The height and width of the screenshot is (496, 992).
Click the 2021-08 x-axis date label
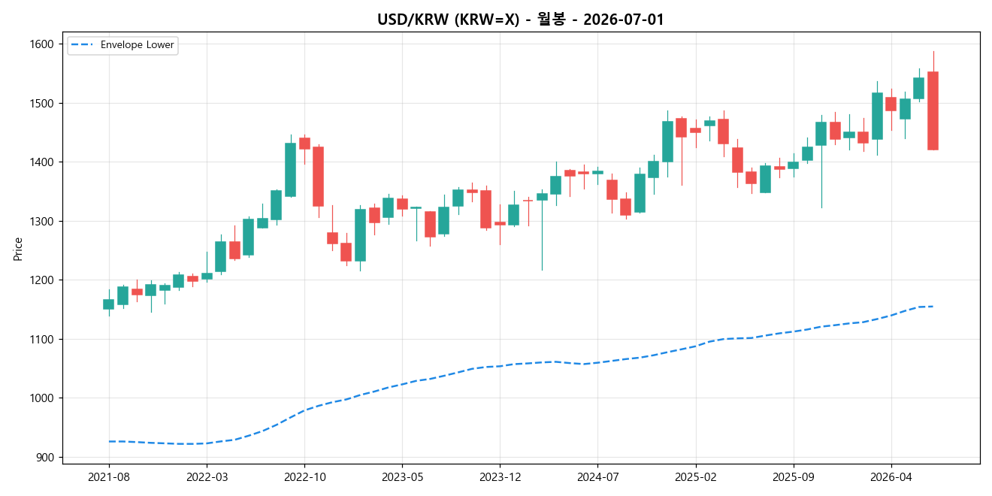coord(109,476)
